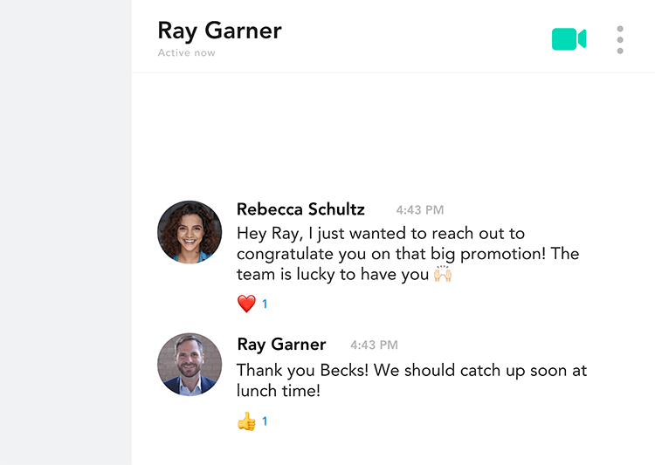Click the 4:43 PM timestamp on Ray's message

point(374,345)
